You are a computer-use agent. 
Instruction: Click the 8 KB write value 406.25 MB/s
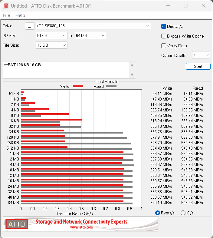click(x=161, y=115)
